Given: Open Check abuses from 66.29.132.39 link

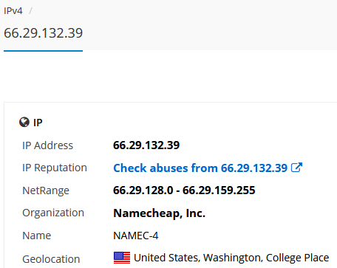Looking at the screenshot, I should click(200, 168).
